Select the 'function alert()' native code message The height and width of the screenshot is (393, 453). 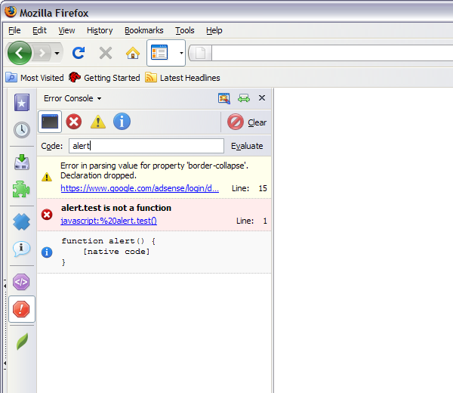click(154, 252)
